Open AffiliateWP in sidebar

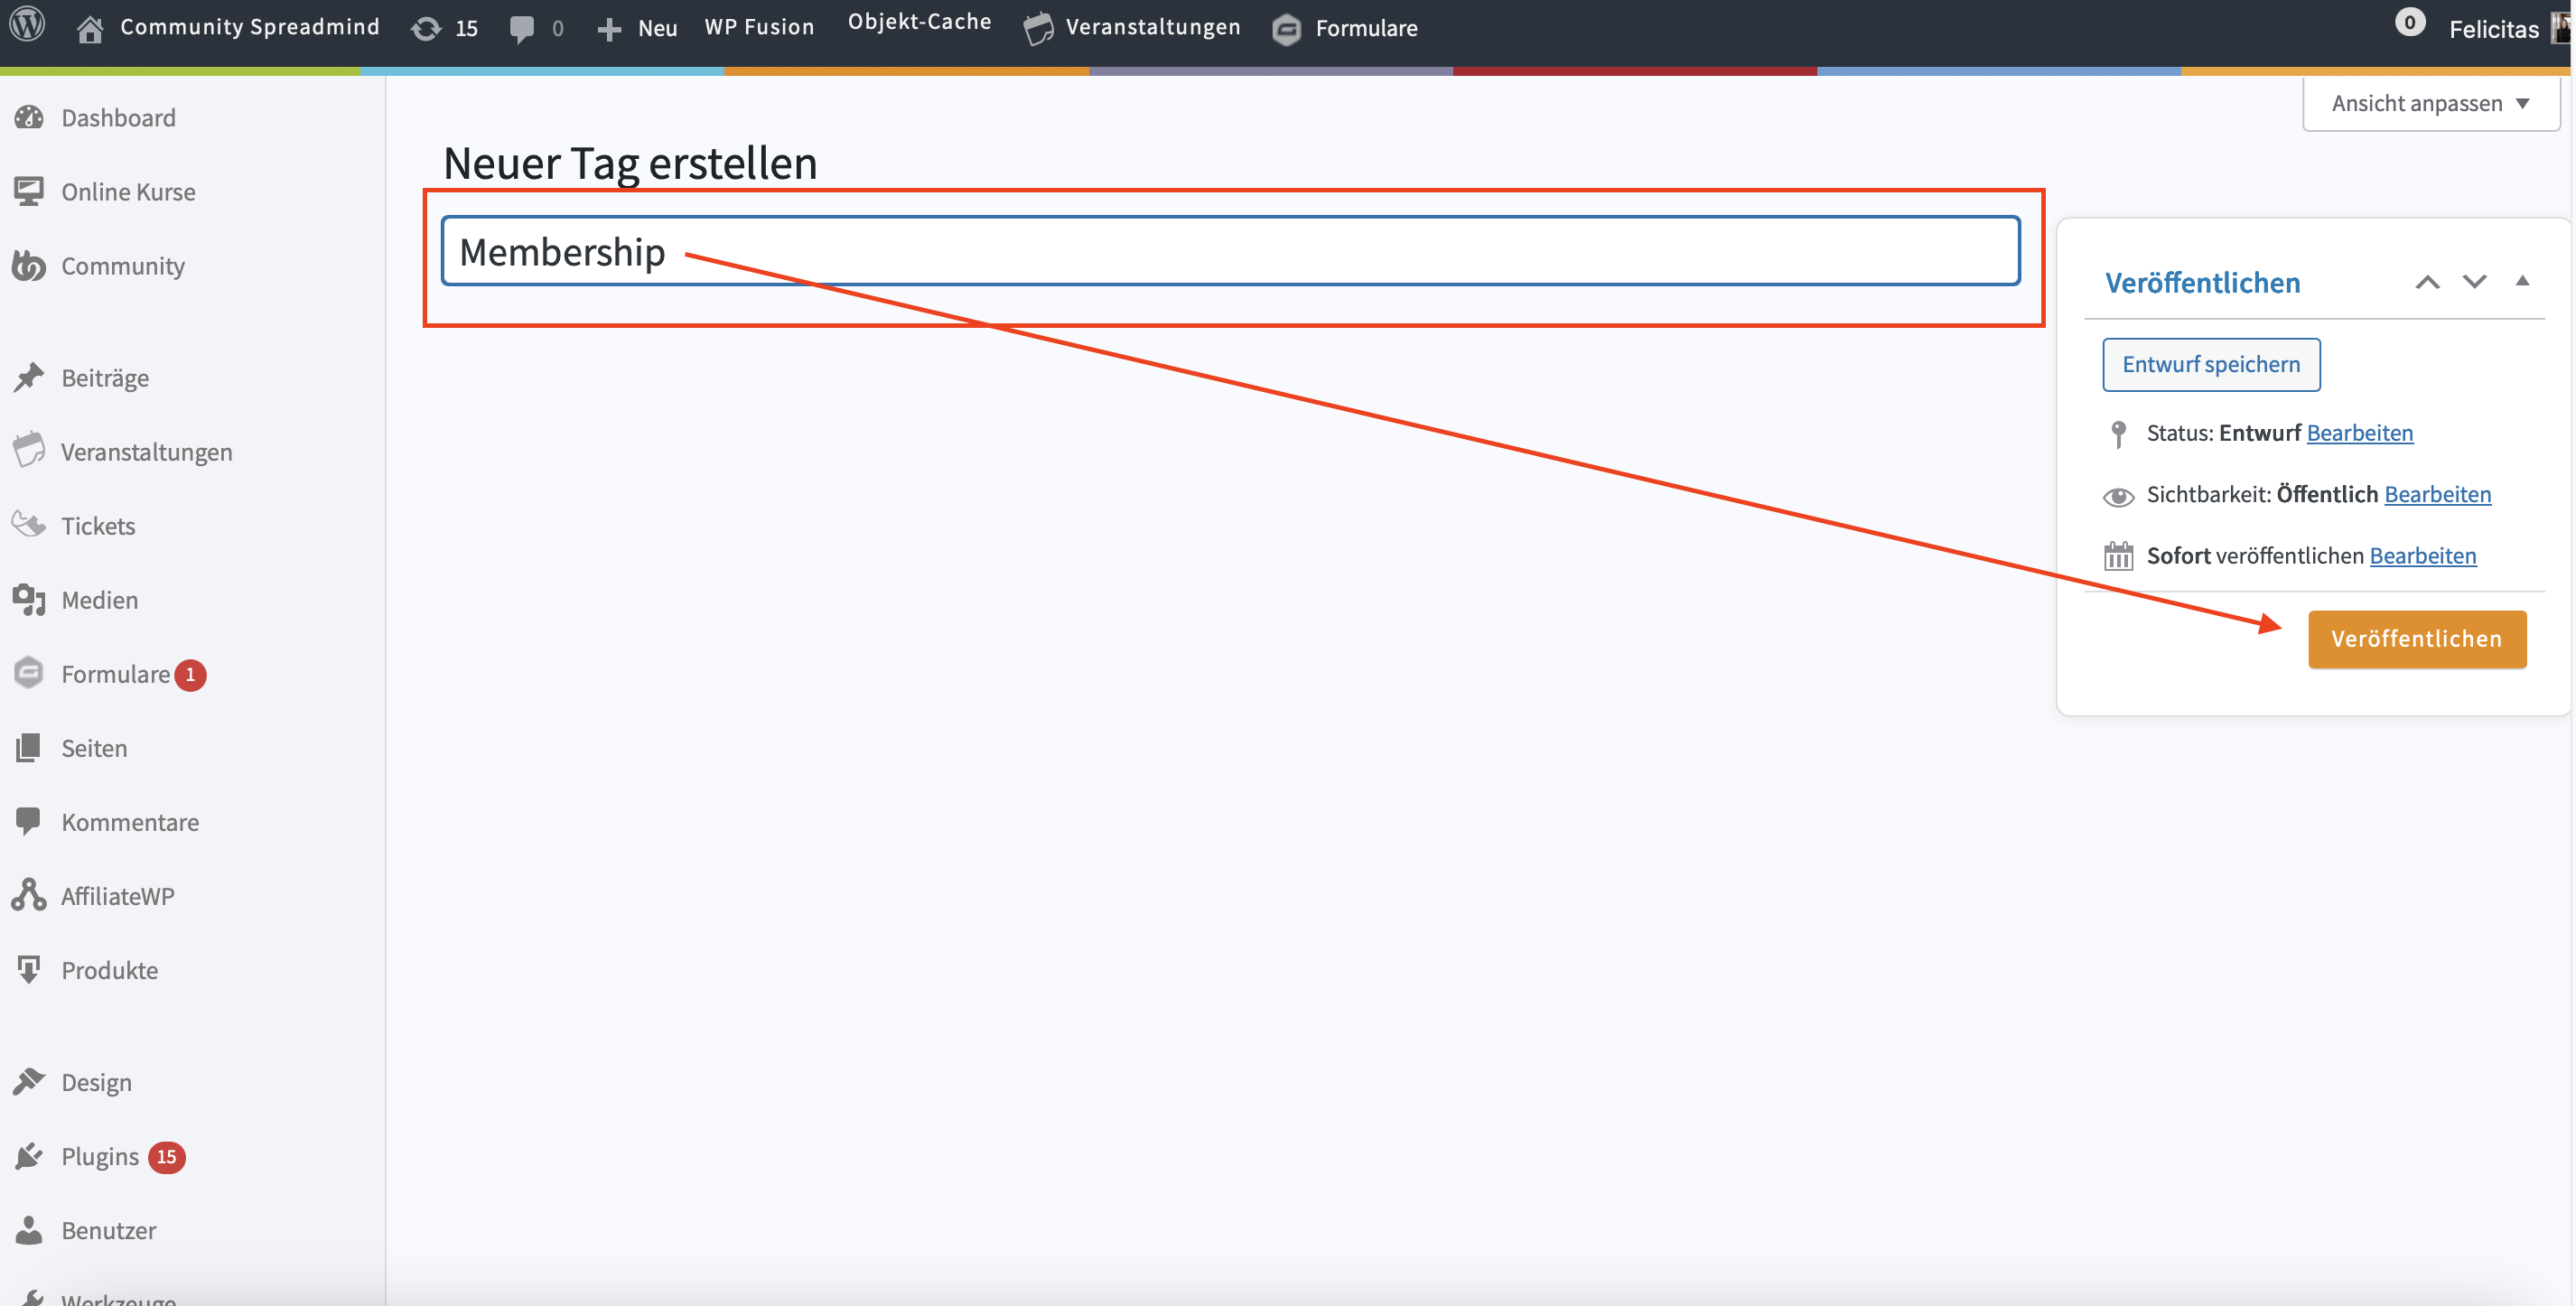[117, 896]
